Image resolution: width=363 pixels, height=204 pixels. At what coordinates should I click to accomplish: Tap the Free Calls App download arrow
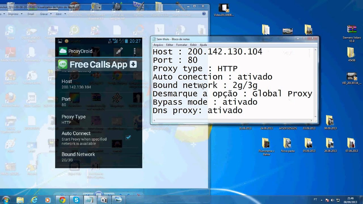pyautogui.click(x=133, y=65)
